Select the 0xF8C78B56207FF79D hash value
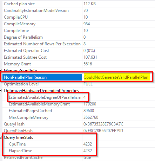Viewport: 155px width, 161px height. [103, 131]
